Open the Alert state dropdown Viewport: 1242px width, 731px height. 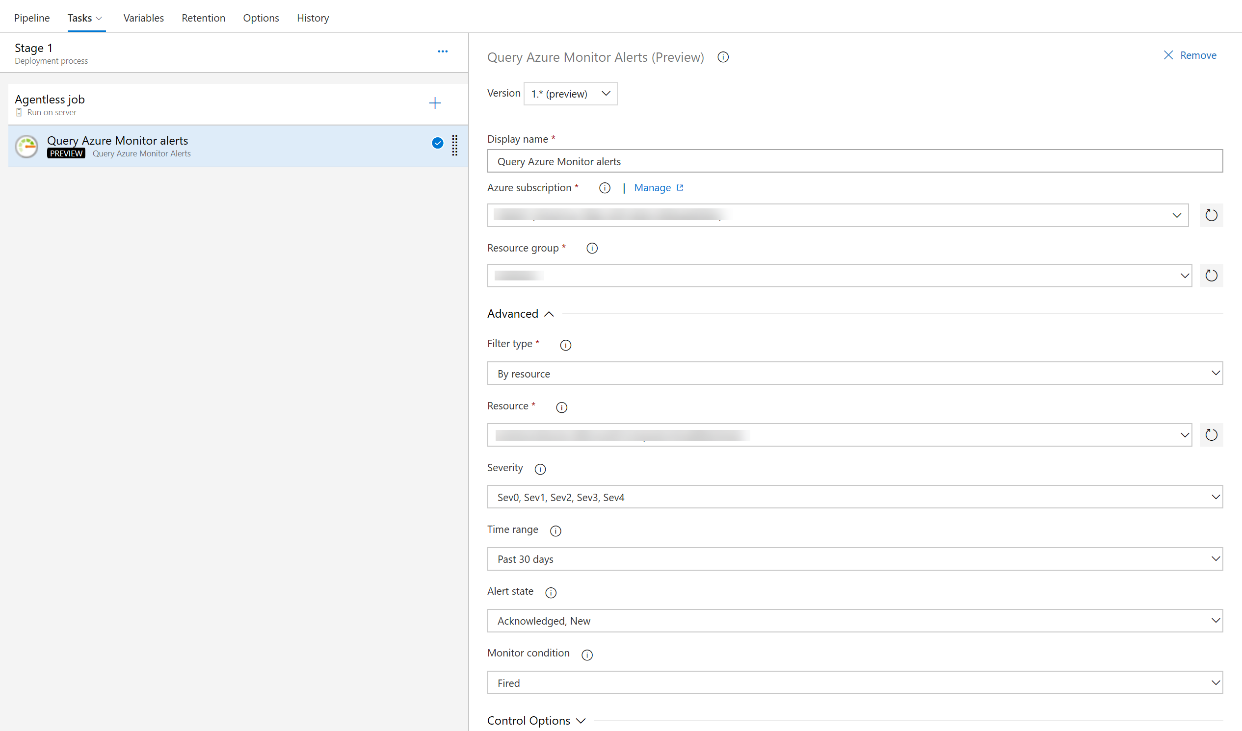click(1215, 621)
